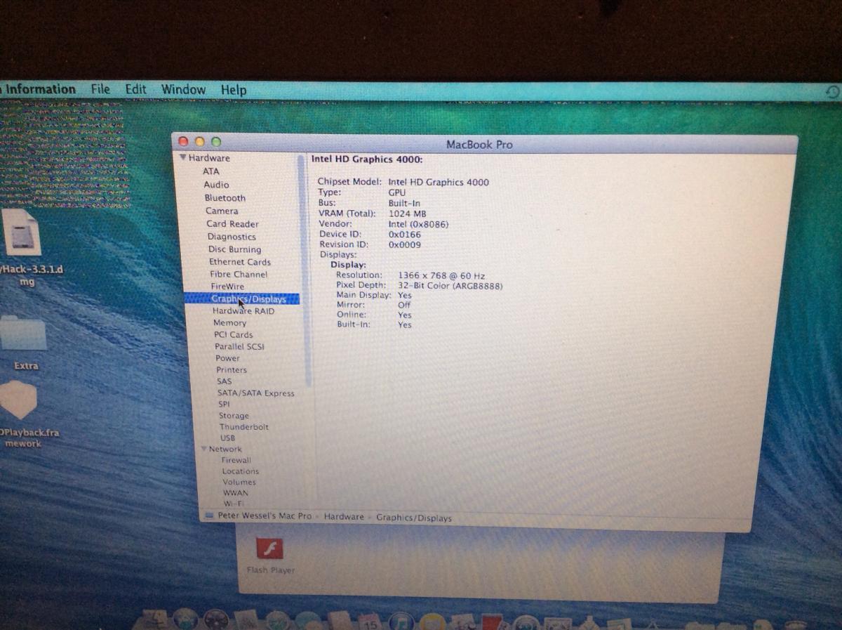This screenshot has width=842, height=630.
Task: Click the 'MacBook Pro' window title
Action: pyautogui.click(x=479, y=145)
